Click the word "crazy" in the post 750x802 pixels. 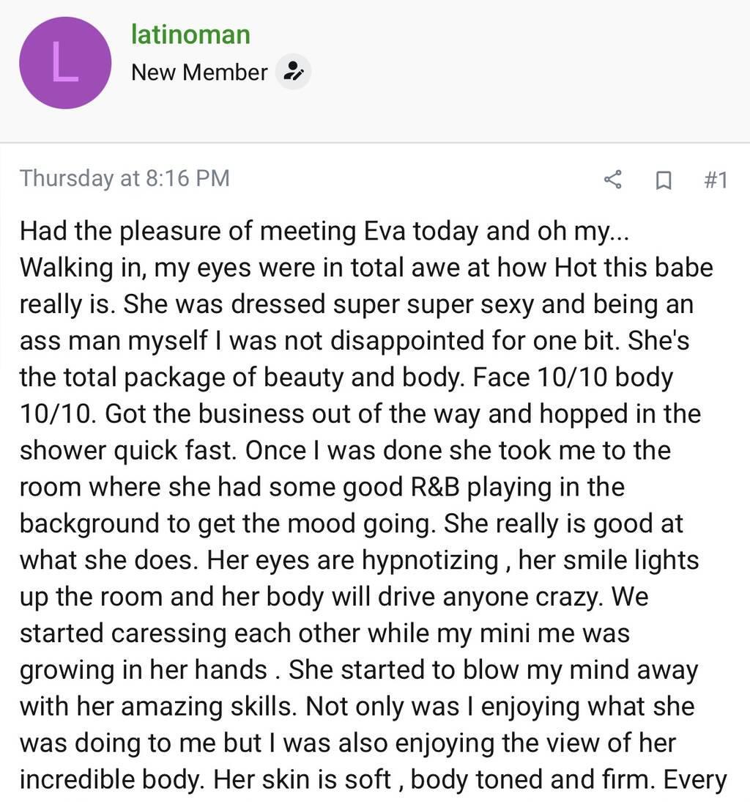pos(564,597)
